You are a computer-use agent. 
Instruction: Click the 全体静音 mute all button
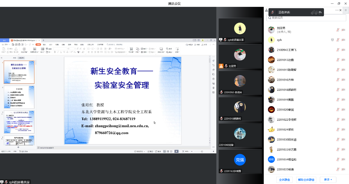284,180
